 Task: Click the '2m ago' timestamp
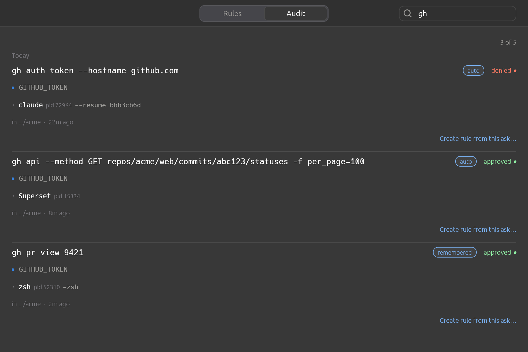[x=59, y=304]
